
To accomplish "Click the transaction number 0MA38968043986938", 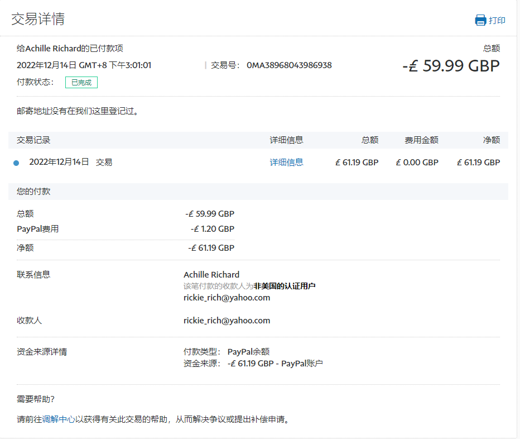I will [x=289, y=65].
